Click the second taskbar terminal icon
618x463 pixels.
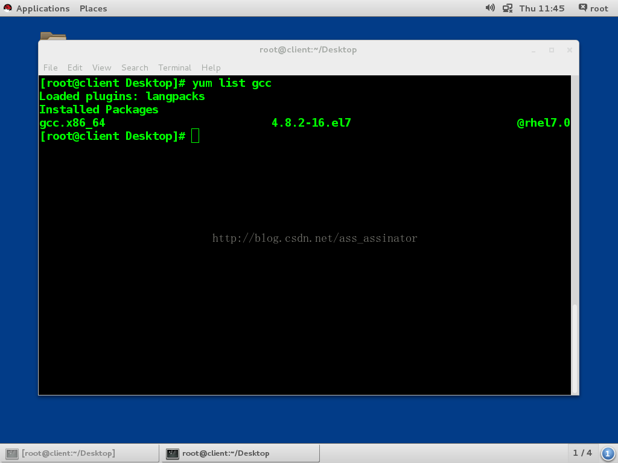pos(172,453)
